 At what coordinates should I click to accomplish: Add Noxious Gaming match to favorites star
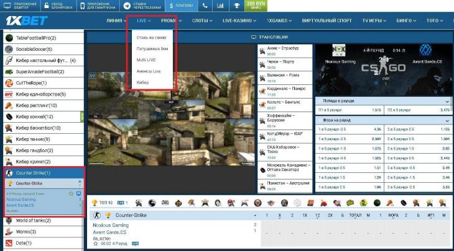tap(70, 194)
